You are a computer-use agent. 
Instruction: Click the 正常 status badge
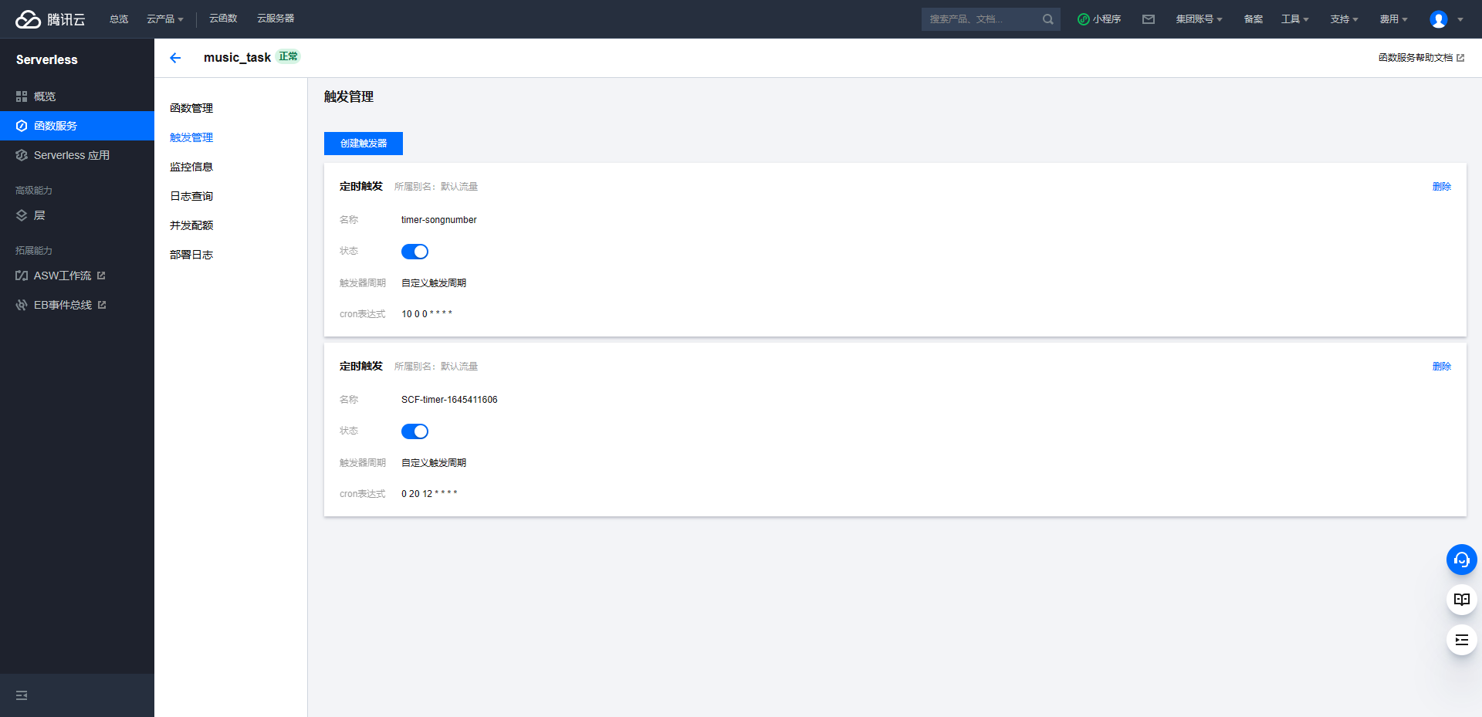[288, 56]
